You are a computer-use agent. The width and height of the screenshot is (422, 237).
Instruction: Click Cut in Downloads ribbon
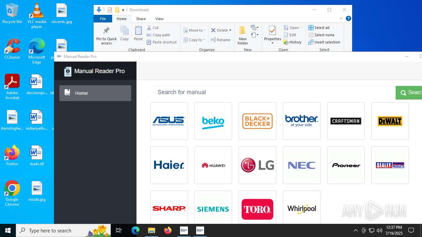coord(153,28)
